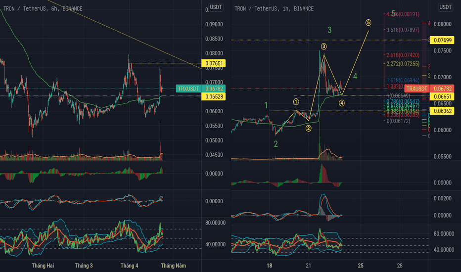Select the 0(0.06172) Fibonacci level
This screenshot has width=461, height=272.
[398, 121]
